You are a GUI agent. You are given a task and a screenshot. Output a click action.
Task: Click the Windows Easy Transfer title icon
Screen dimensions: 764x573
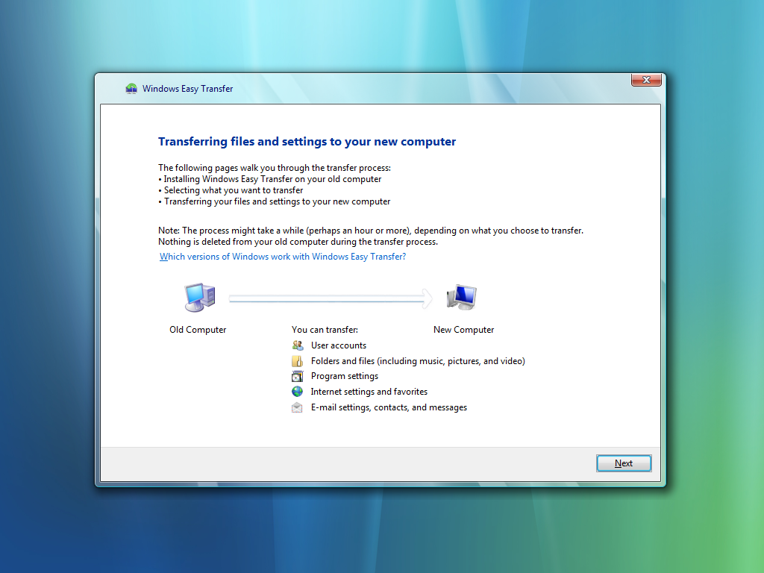point(131,89)
